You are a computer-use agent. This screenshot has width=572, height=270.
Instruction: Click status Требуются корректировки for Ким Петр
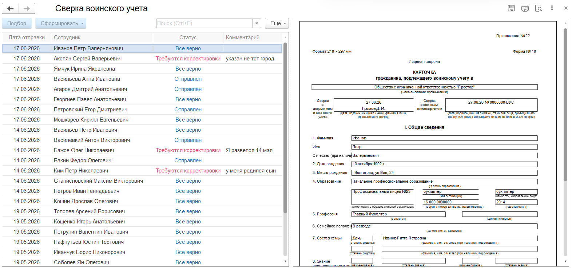coord(188,171)
